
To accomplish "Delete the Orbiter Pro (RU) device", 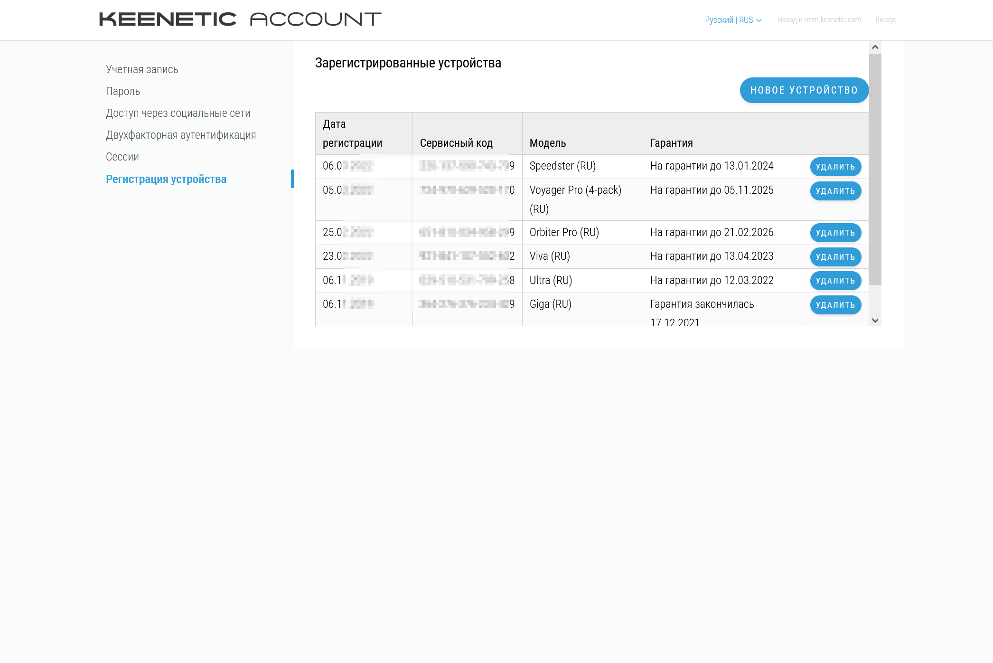I will coord(835,233).
